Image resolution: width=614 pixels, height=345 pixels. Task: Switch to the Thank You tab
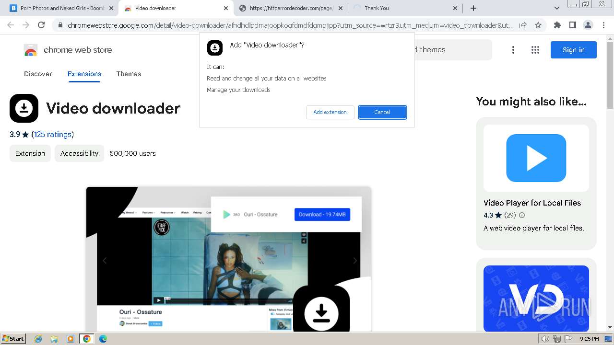click(405, 8)
